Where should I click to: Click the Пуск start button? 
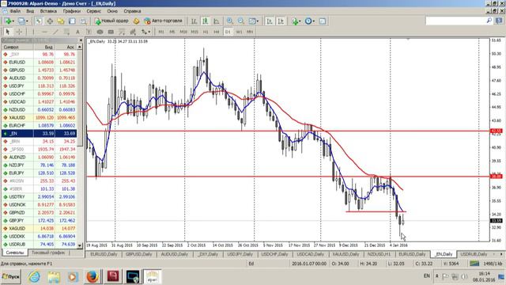pyautogui.click(x=10, y=277)
